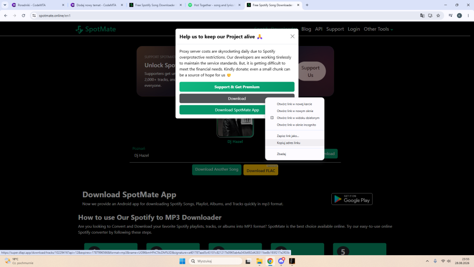Click the 'Poznań' track title text

(x=138, y=148)
